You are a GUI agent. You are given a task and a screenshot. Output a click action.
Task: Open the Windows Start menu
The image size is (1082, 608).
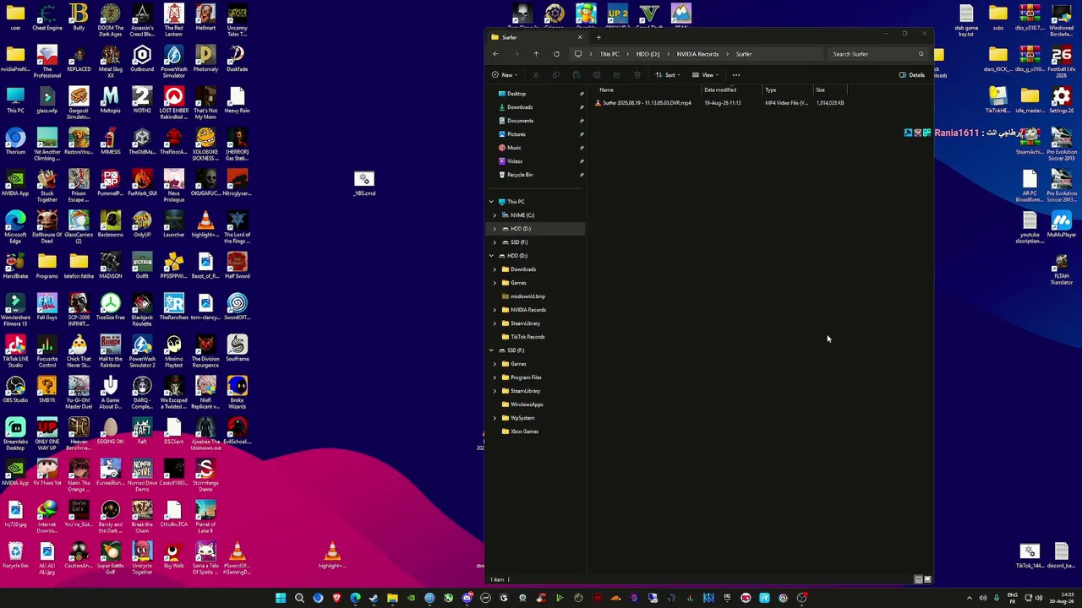point(281,599)
